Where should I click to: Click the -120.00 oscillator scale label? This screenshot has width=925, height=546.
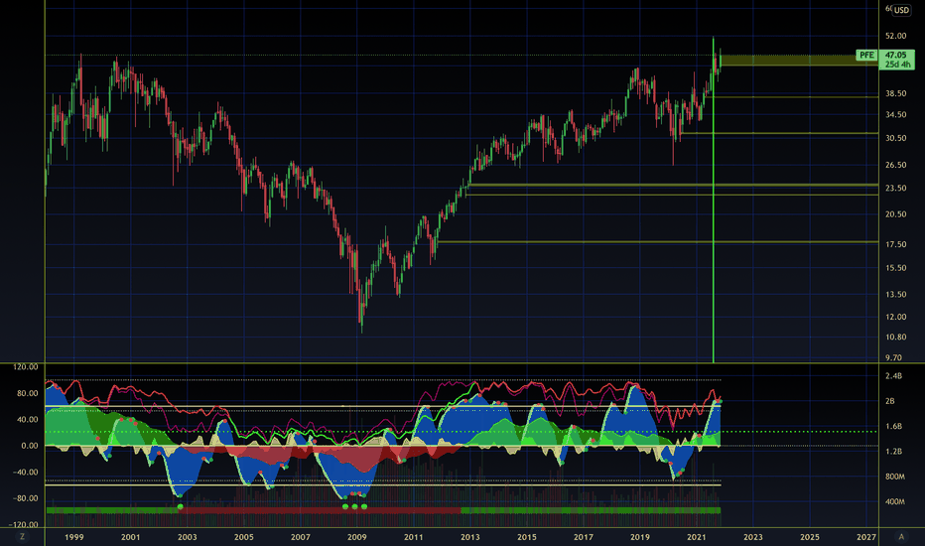tap(24, 524)
